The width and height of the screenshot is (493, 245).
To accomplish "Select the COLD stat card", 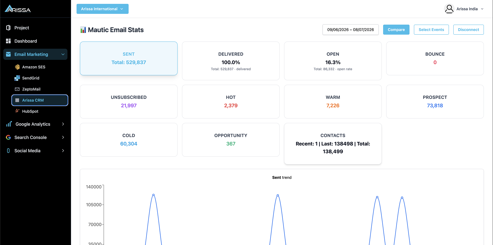I will [x=129, y=140].
